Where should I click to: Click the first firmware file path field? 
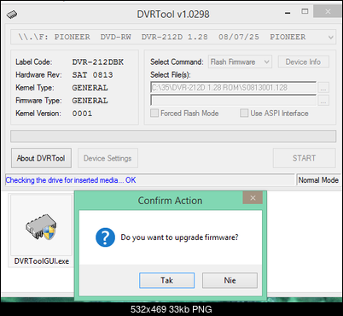coord(233,87)
